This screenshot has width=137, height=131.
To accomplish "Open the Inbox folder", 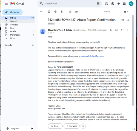I will point(18,18).
